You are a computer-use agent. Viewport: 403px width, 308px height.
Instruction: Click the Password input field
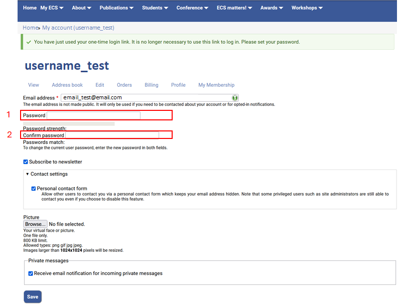[93, 116]
